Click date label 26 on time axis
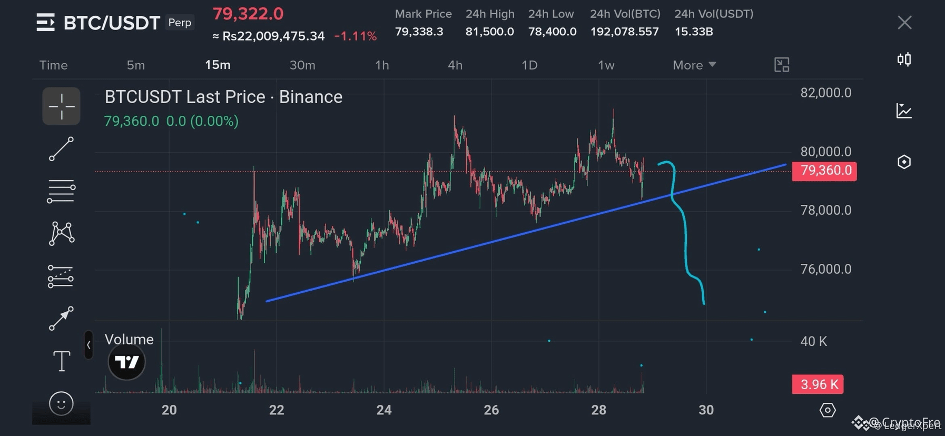The width and height of the screenshot is (945, 436). click(491, 410)
